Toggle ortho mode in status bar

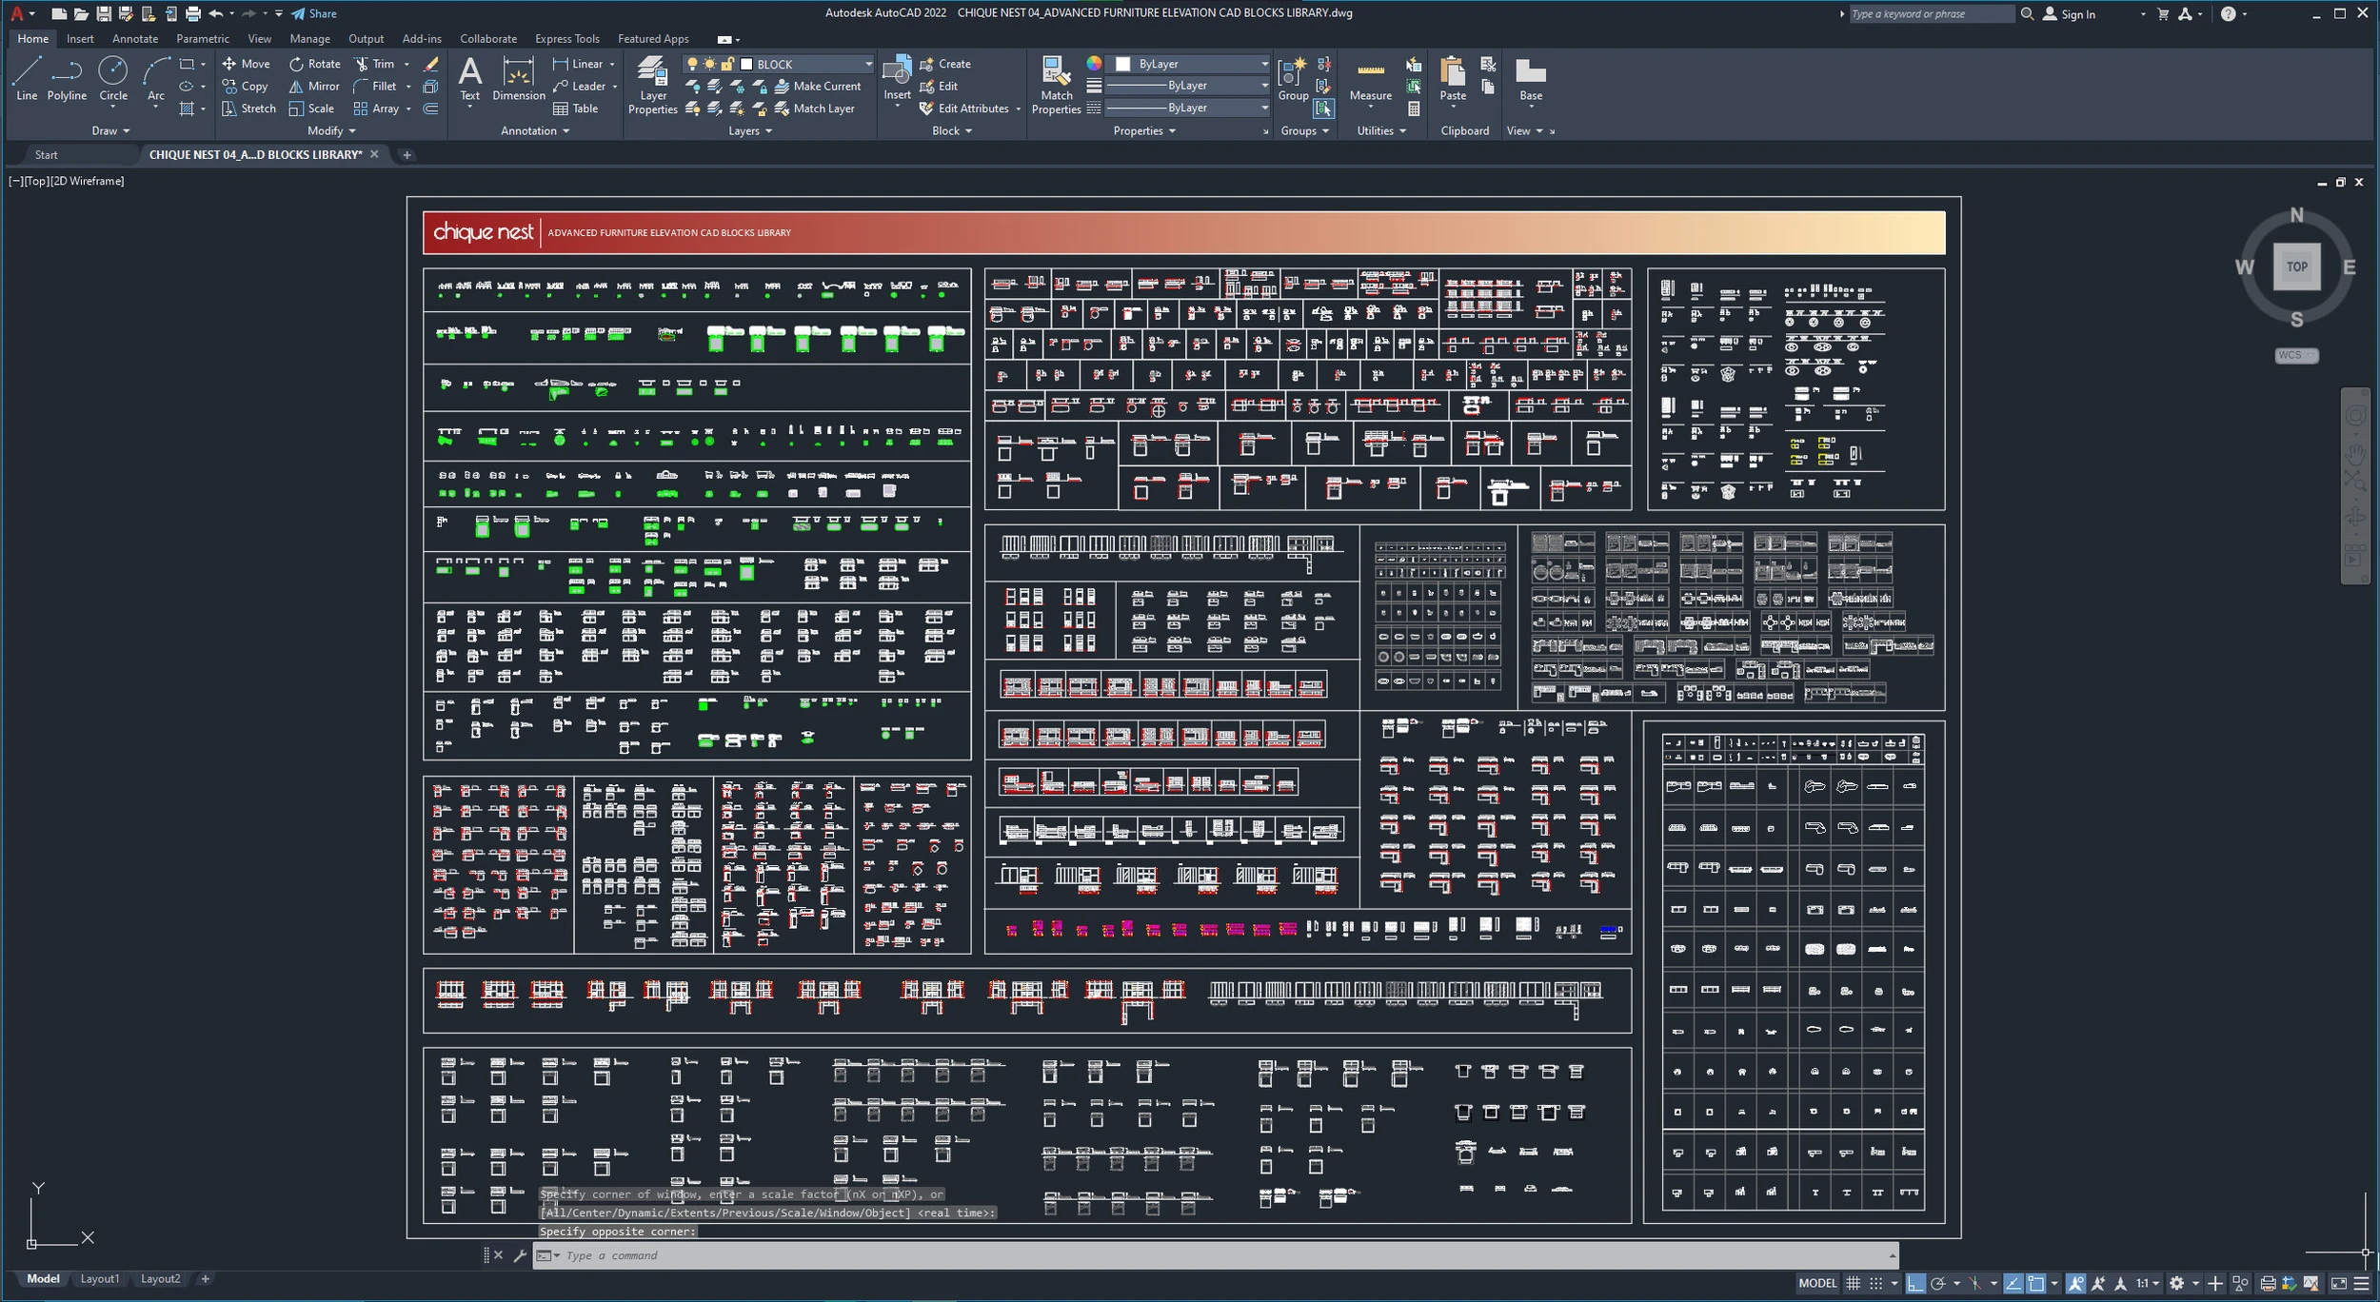click(x=1914, y=1283)
